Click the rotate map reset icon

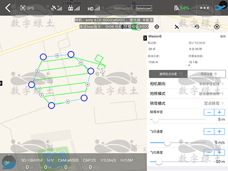click(x=197, y=27)
